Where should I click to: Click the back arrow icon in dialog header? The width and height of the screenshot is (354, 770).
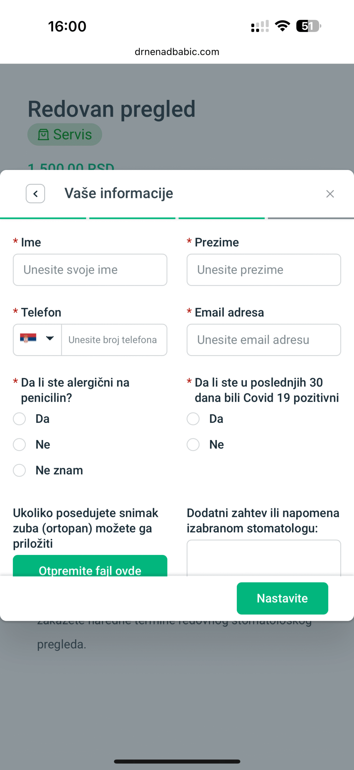[x=35, y=194]
